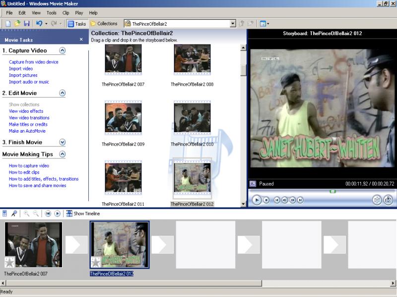Jump back using the Back monitor button
The height and width of the screenshot is (297, 397).
277,200
